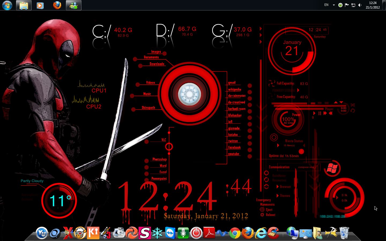Image resolution: width=386 pixels, height=241 pixels.
Task: Click the compose new field
Action: click(306, 167)
